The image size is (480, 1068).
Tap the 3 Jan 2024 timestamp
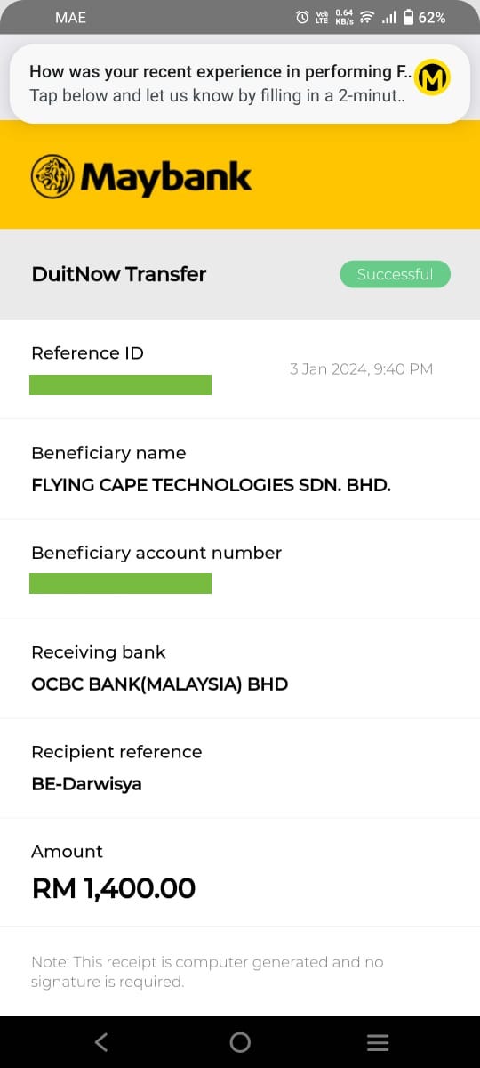pyautogui.click(x=362, y=368)
